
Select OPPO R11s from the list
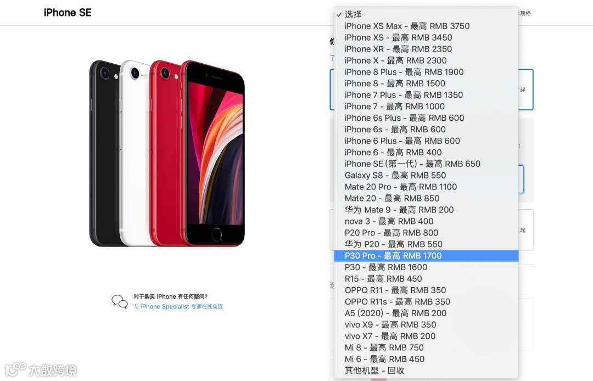426,302
